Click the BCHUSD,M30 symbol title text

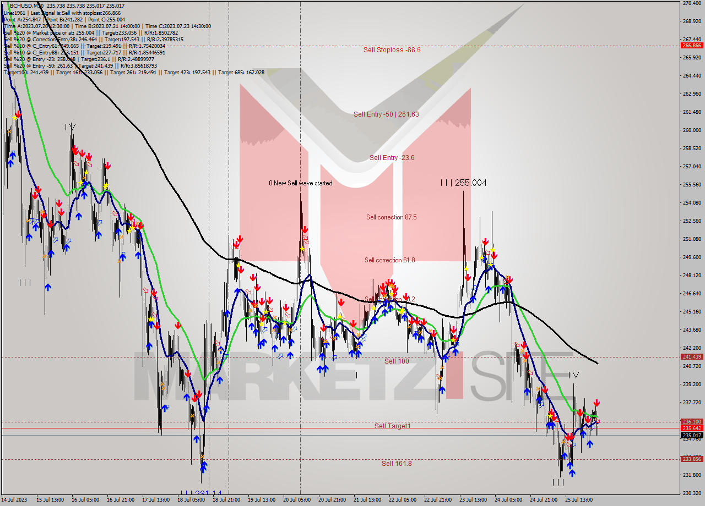click(x=25, y=6)
